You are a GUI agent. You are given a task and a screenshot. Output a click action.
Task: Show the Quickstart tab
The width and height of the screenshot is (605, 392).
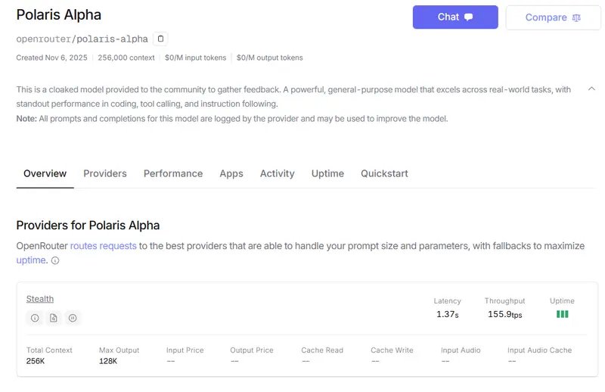pyautogui.click(x=384, y=173)
